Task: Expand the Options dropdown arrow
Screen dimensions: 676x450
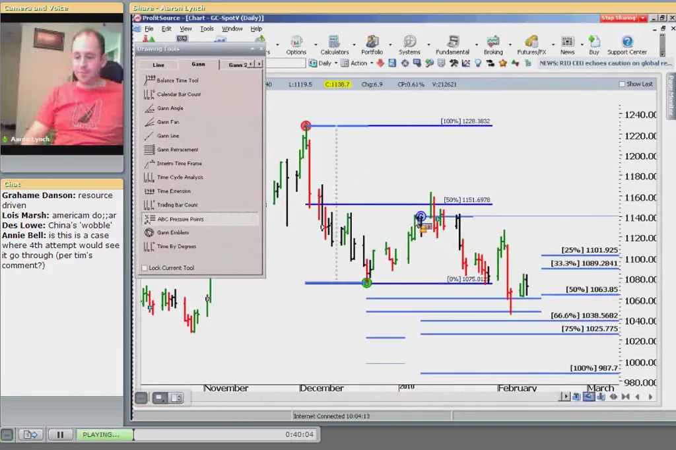Action: pos(316,45)
